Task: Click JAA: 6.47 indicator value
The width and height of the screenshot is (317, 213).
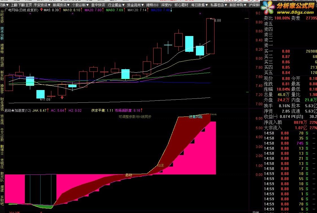Action: click(40, 110)
